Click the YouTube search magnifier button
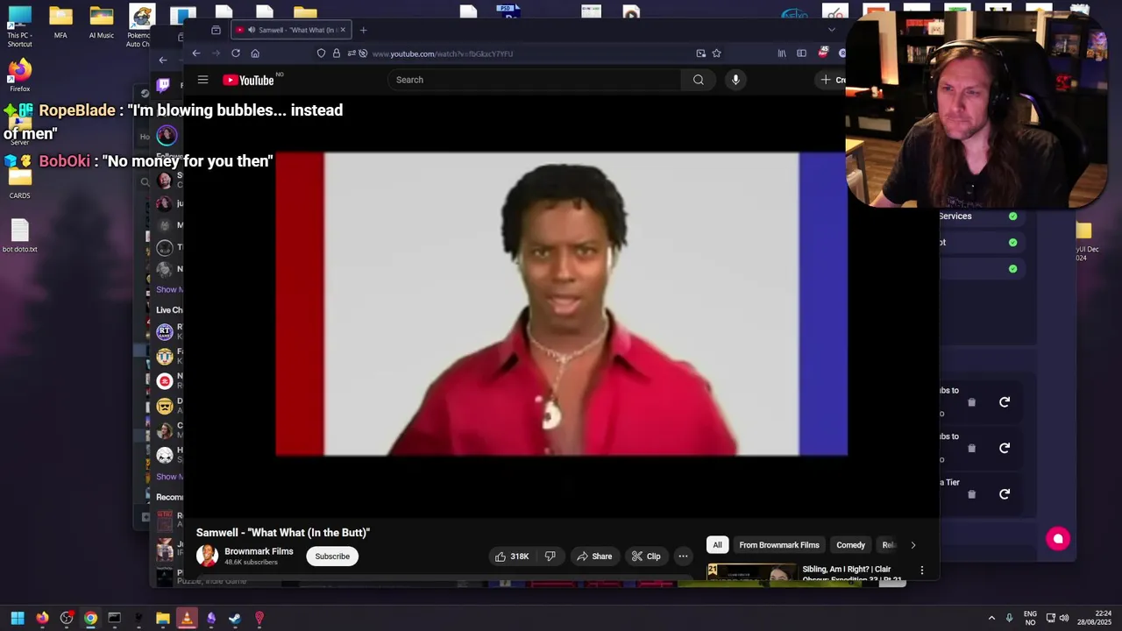This screenshot has height=631, width=1122. 698,80
